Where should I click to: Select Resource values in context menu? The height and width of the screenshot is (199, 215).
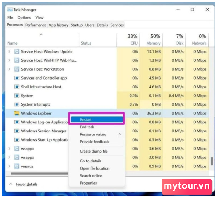click(93, 134)
